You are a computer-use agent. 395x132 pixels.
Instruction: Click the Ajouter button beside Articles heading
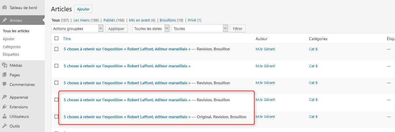tap(83, 9)
